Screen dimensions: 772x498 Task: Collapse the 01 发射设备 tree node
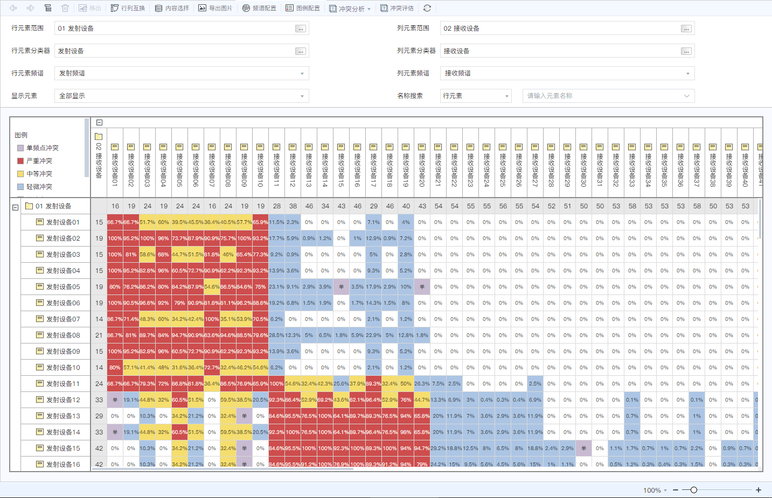(16, 207)
